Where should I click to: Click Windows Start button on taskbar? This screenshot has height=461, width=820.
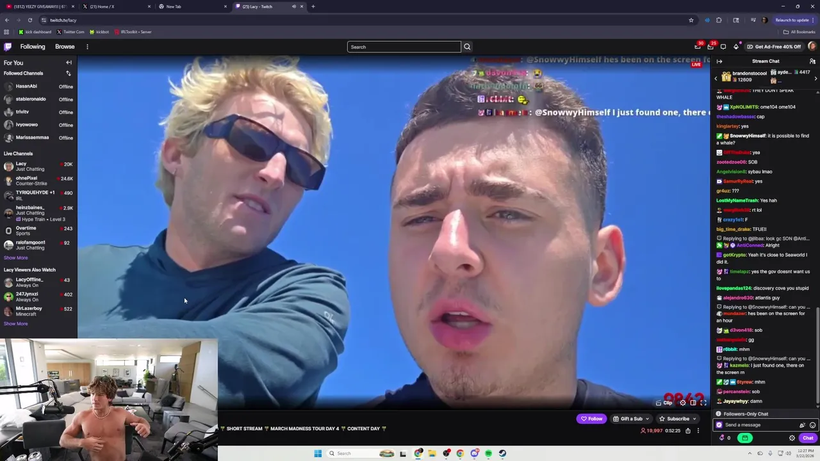click(318, 453)
